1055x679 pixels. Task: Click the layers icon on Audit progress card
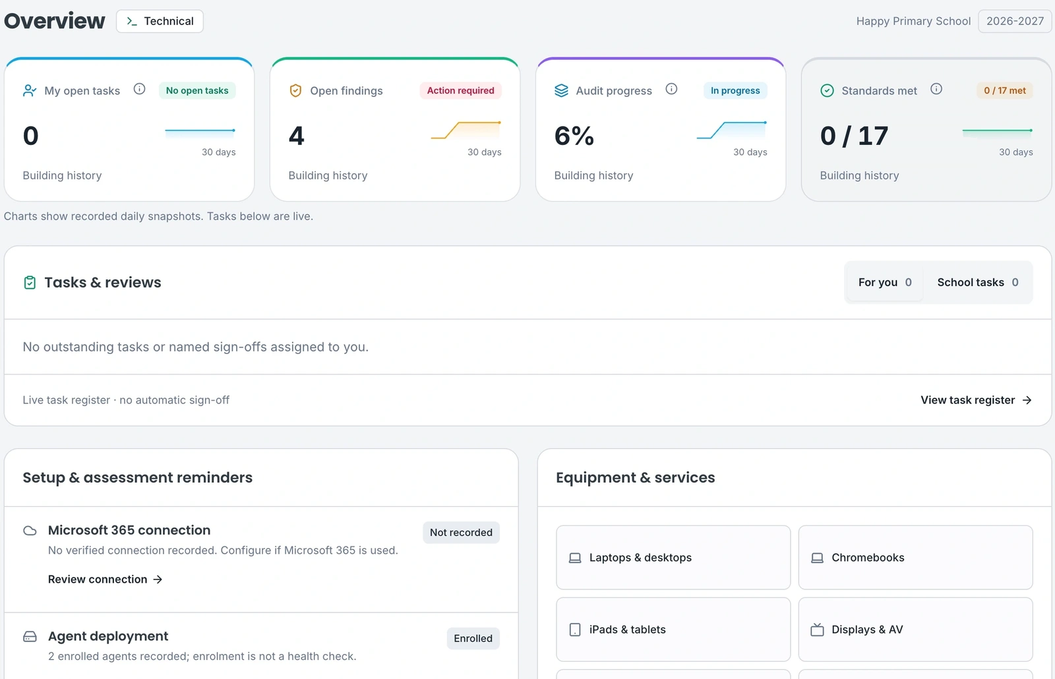click(561, 90)
